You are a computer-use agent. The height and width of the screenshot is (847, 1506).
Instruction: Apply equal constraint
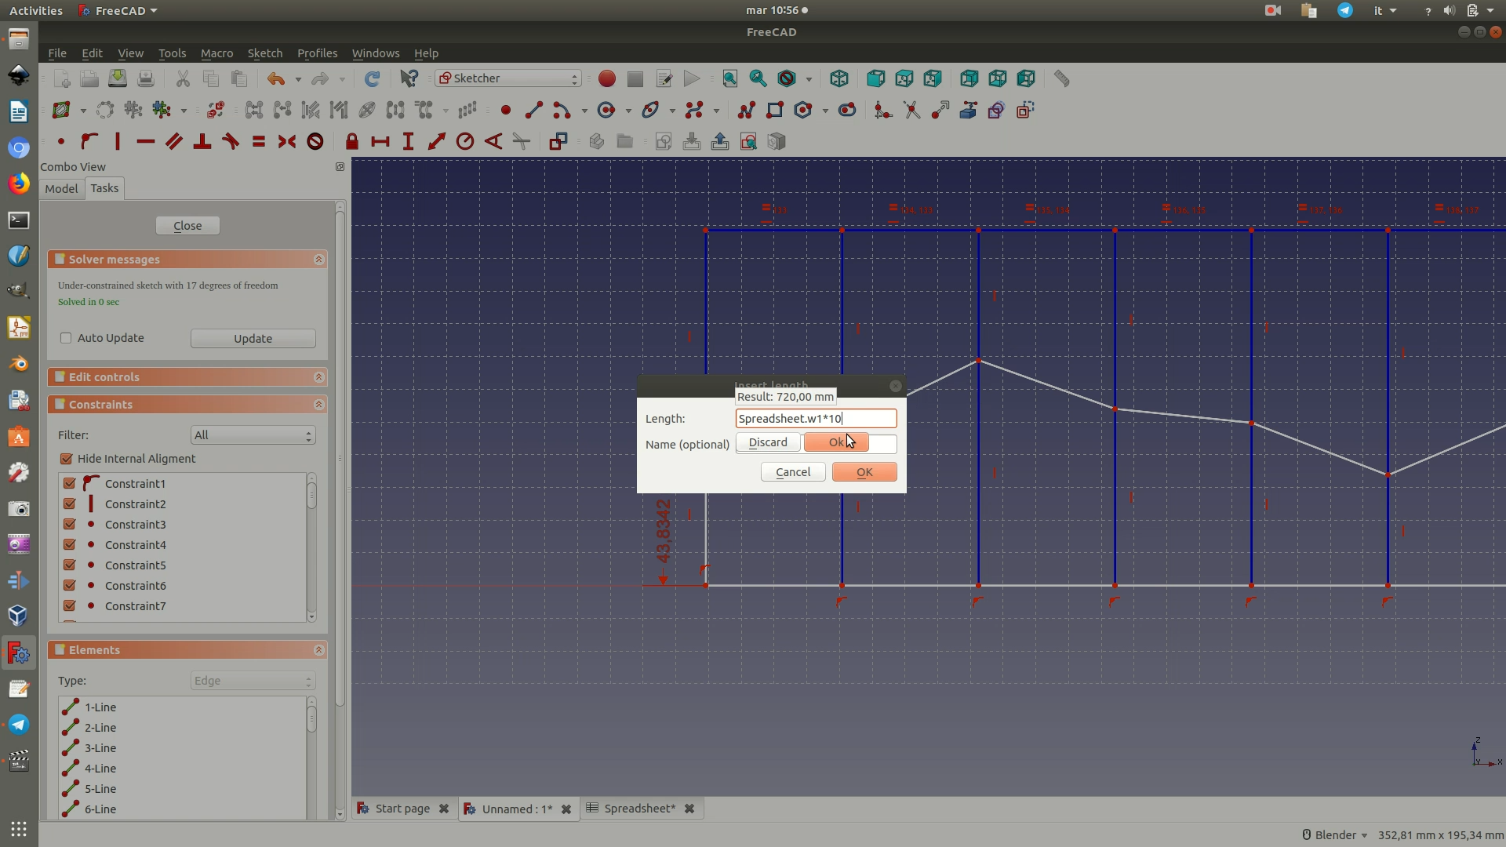click(x=258, y=142)
